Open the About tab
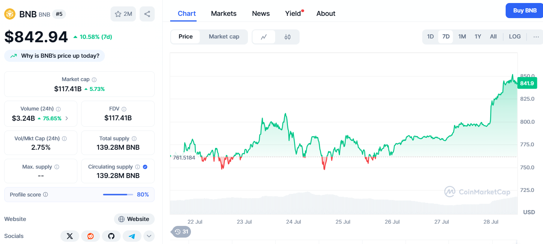The image size is (543, 244). click(326, 14)
